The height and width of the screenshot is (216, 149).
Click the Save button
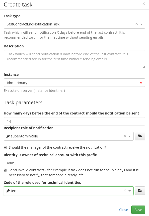tap(138, 210)
